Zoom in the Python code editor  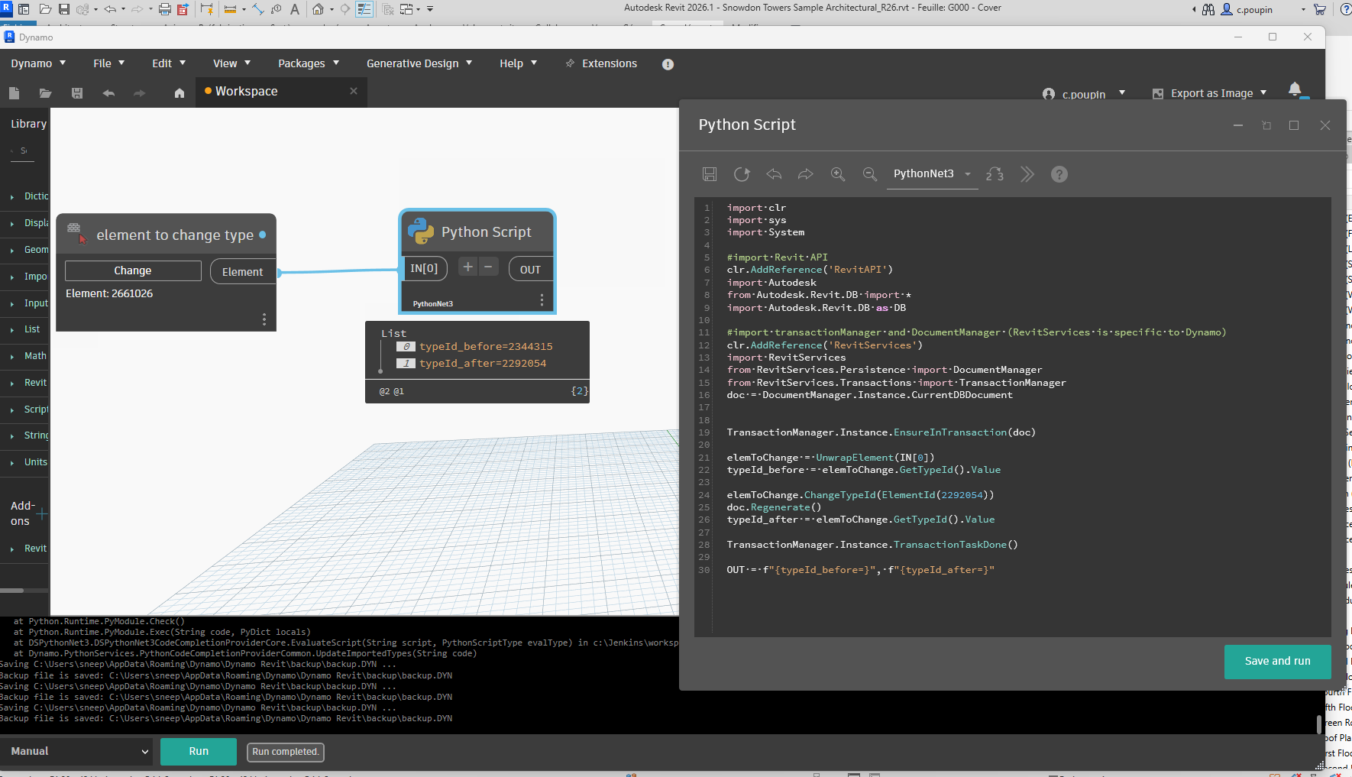[x=838, y=174]
